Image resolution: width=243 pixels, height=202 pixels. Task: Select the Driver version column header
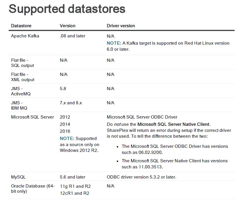(121, 26)
